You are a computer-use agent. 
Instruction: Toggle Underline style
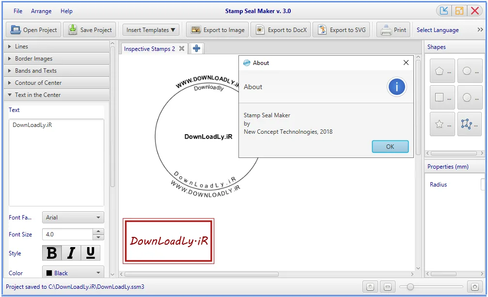(x=91, y=253)
